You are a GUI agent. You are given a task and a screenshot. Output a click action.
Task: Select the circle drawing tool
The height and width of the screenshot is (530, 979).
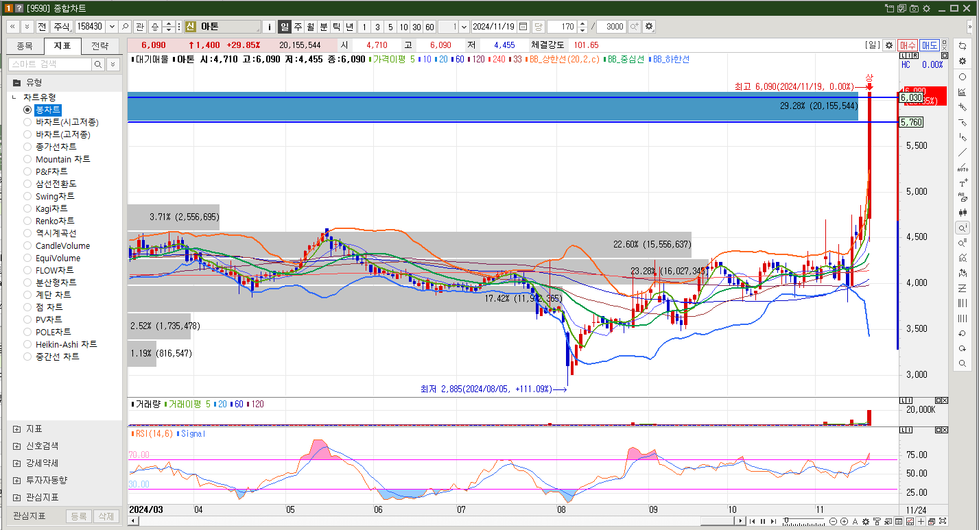tap(963, 77)
